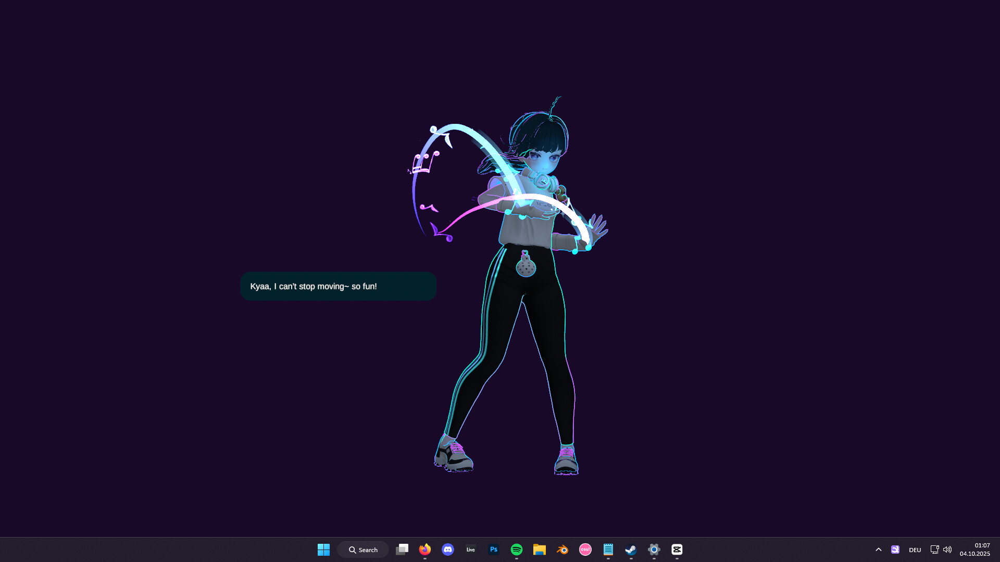Open Spotify from the taskbar
Screen dimensions: 1000x562
pos(516,550)
